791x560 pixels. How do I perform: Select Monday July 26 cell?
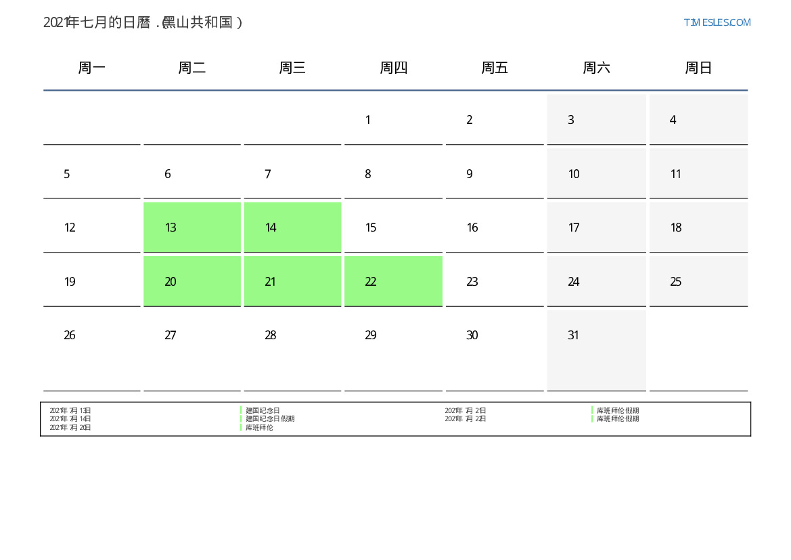coord(92,349)
